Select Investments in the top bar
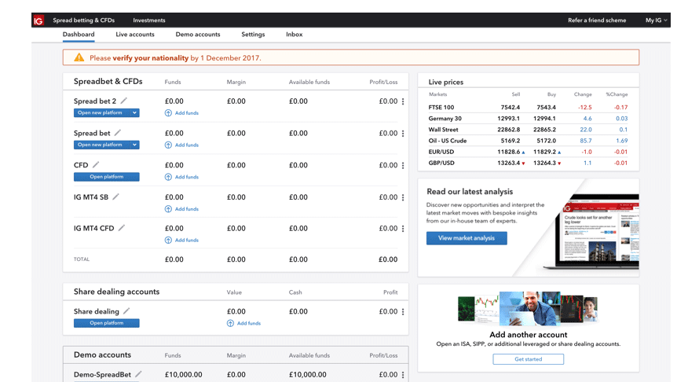Screen dimensions: 688x382 click(149, 20)
